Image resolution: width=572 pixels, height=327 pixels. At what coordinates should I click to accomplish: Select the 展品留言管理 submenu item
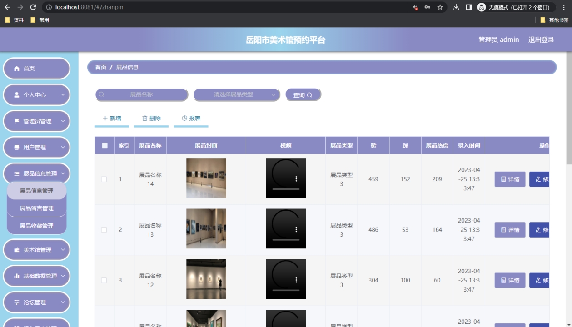click(37, 208)
